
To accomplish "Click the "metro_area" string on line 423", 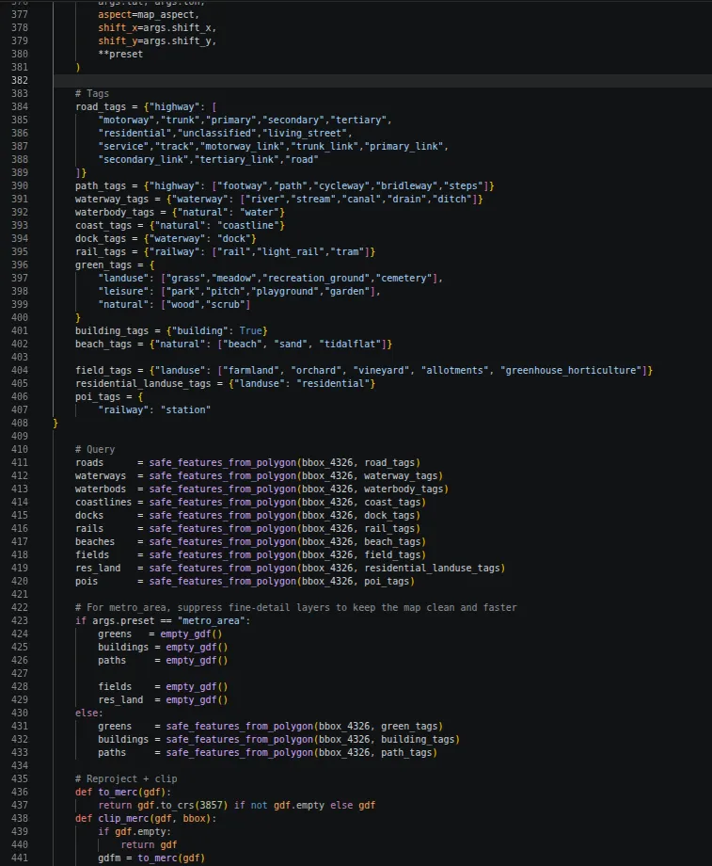I will pyautogui.click(x=212, y=621).
